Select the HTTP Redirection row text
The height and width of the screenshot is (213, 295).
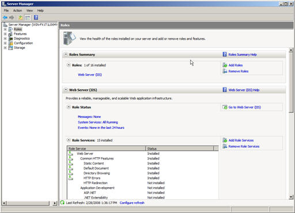[x=96, y=183]
